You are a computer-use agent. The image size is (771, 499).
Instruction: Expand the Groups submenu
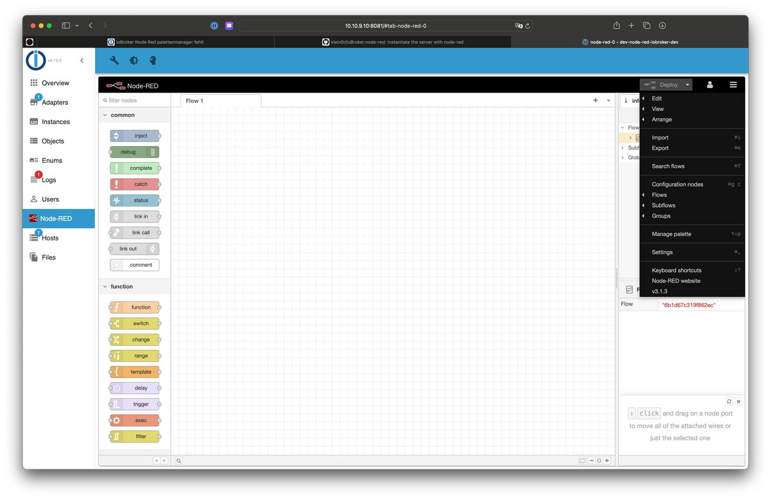pos(693,216)
